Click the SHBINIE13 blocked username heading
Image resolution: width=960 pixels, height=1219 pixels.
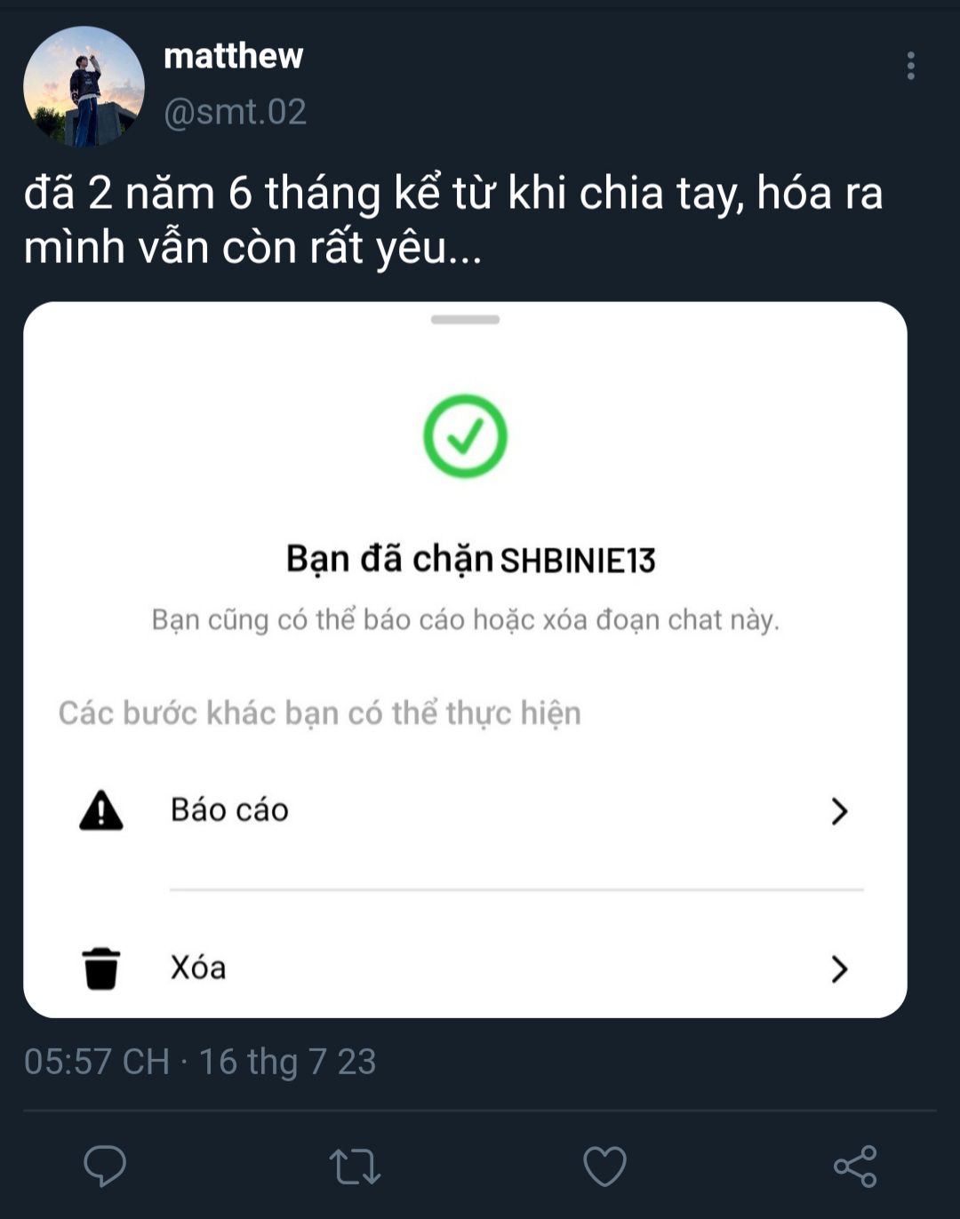pos(578,561)
